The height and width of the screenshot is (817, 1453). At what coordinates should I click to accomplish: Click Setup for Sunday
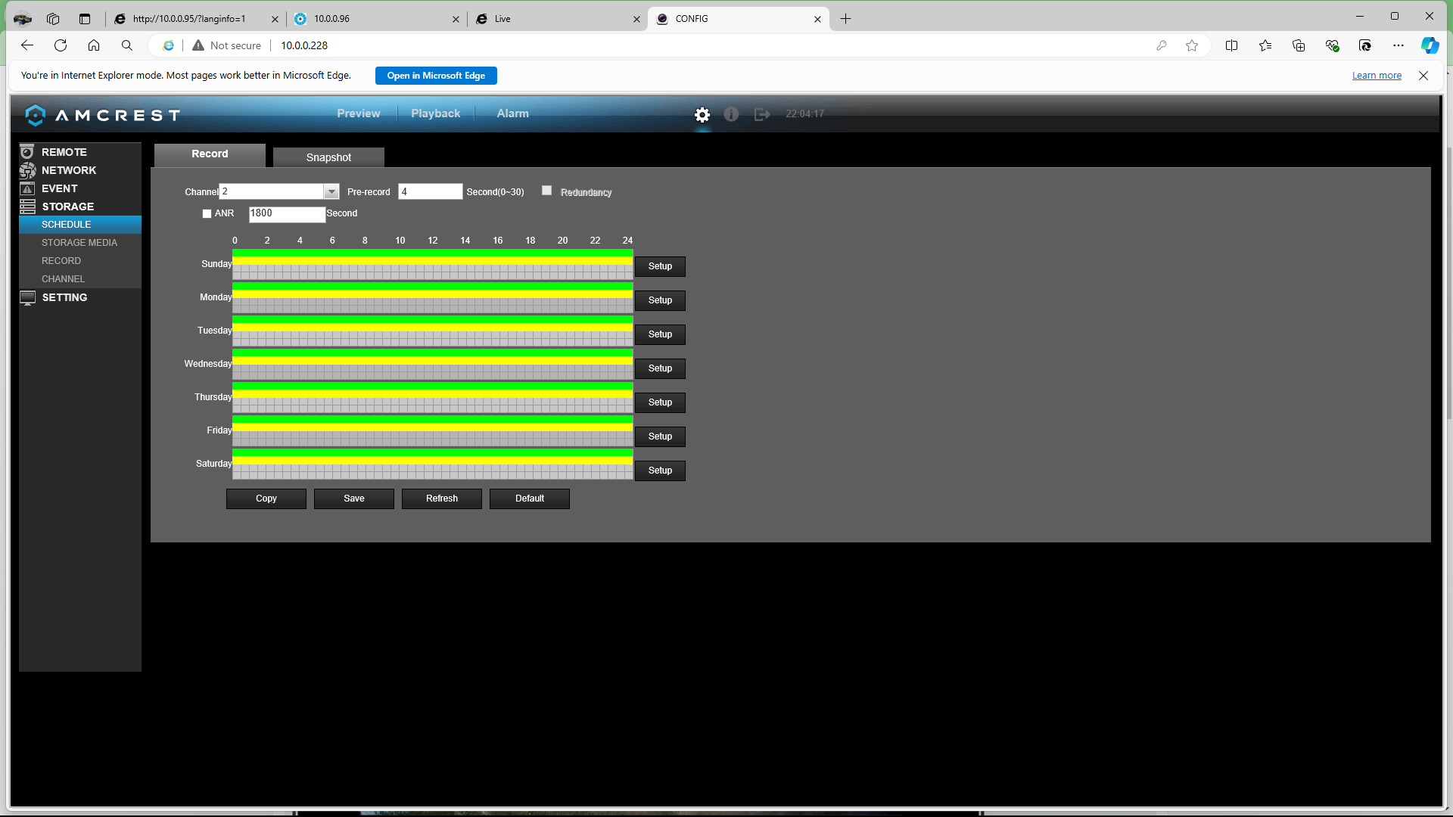(660, 266)
